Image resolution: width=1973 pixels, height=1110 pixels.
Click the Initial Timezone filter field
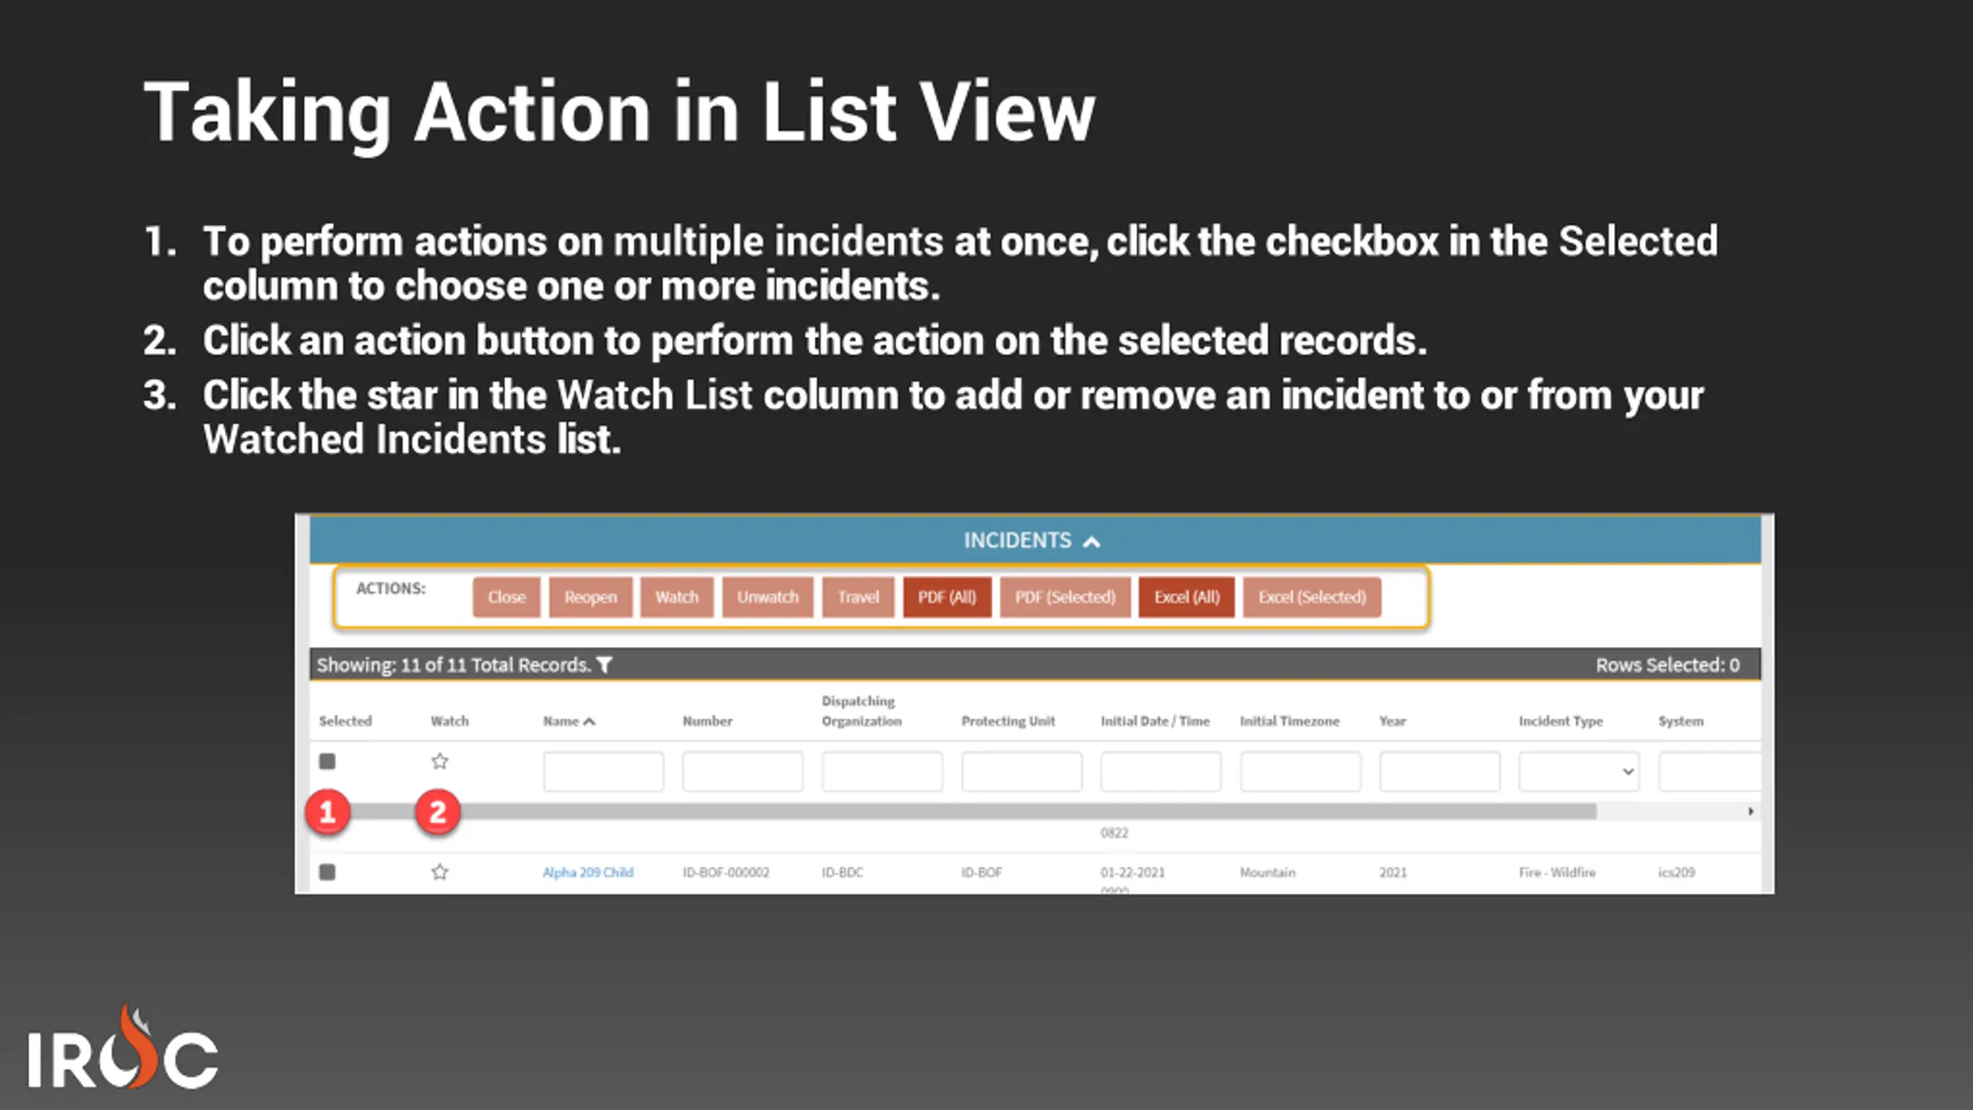click(x=1300, y=772)
